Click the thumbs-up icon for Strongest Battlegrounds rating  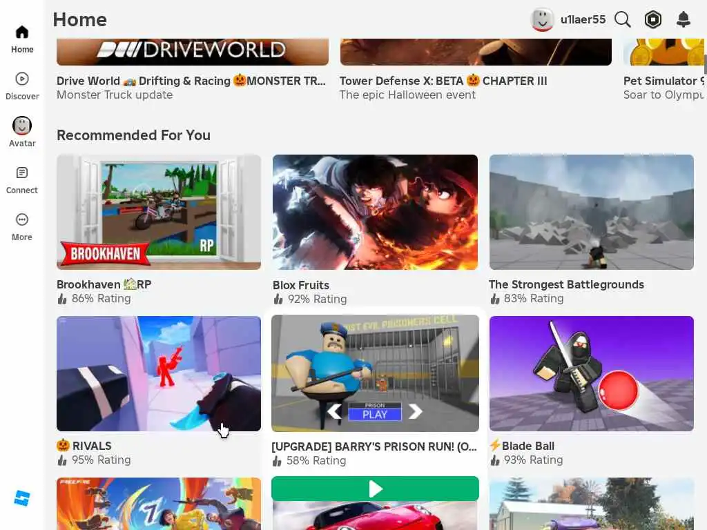click(494, 299)
